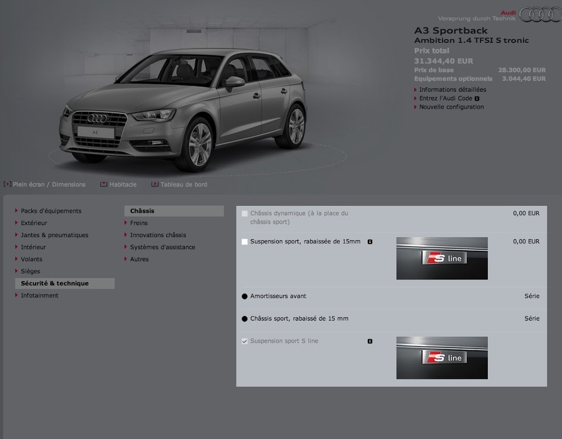The width and height of the screenshot is (562, 439).
Task: Check Suspension sport, rabaissée de 15mm checkbox
Action: click(244, 242)
